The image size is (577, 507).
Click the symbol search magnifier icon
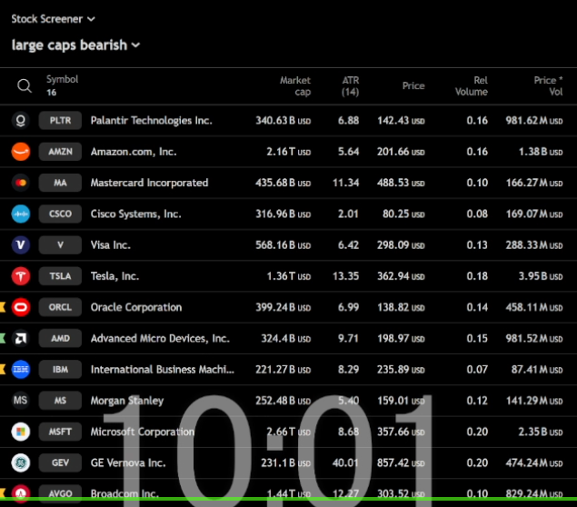tap(25, 85)
